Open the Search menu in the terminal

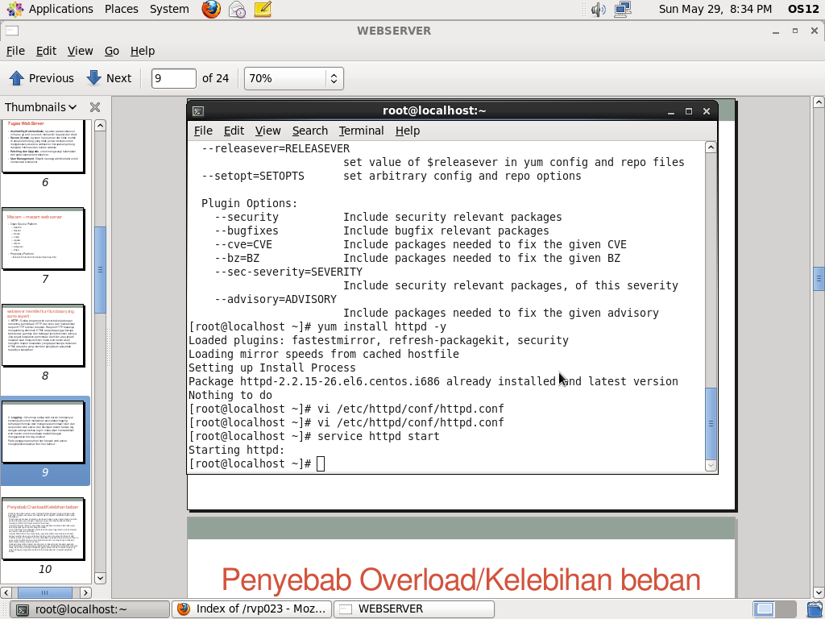pos(309,131)
